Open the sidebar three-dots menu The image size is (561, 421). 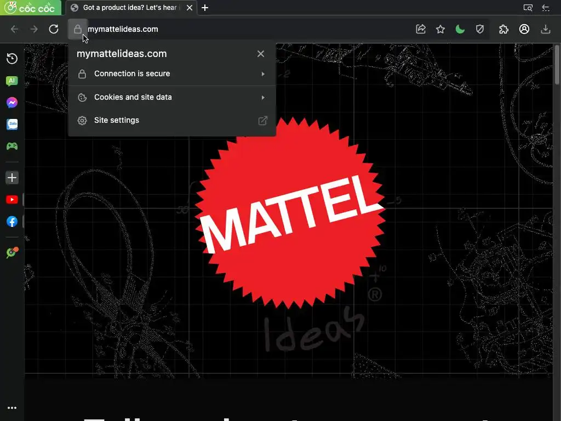(x=12, y=408)
